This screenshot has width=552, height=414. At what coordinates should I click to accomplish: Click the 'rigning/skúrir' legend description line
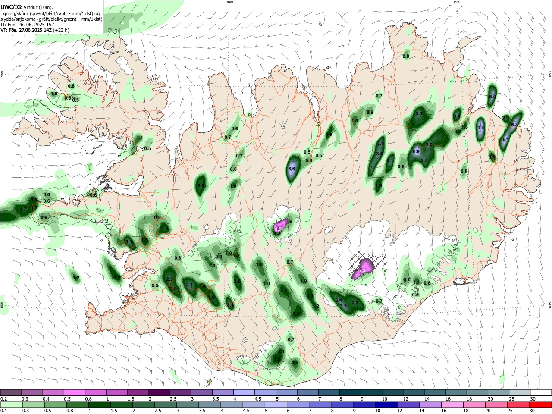(x=50, y=13)
